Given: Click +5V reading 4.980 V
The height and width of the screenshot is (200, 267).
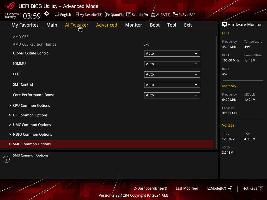Looking at the screenshot, I should coord(250,139).
